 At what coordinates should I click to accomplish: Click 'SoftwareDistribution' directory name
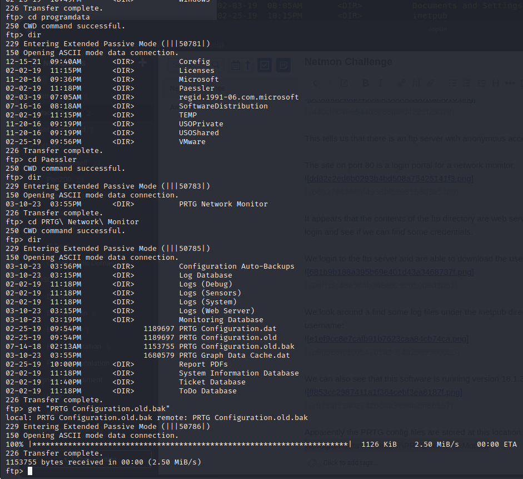click(223, 106)
